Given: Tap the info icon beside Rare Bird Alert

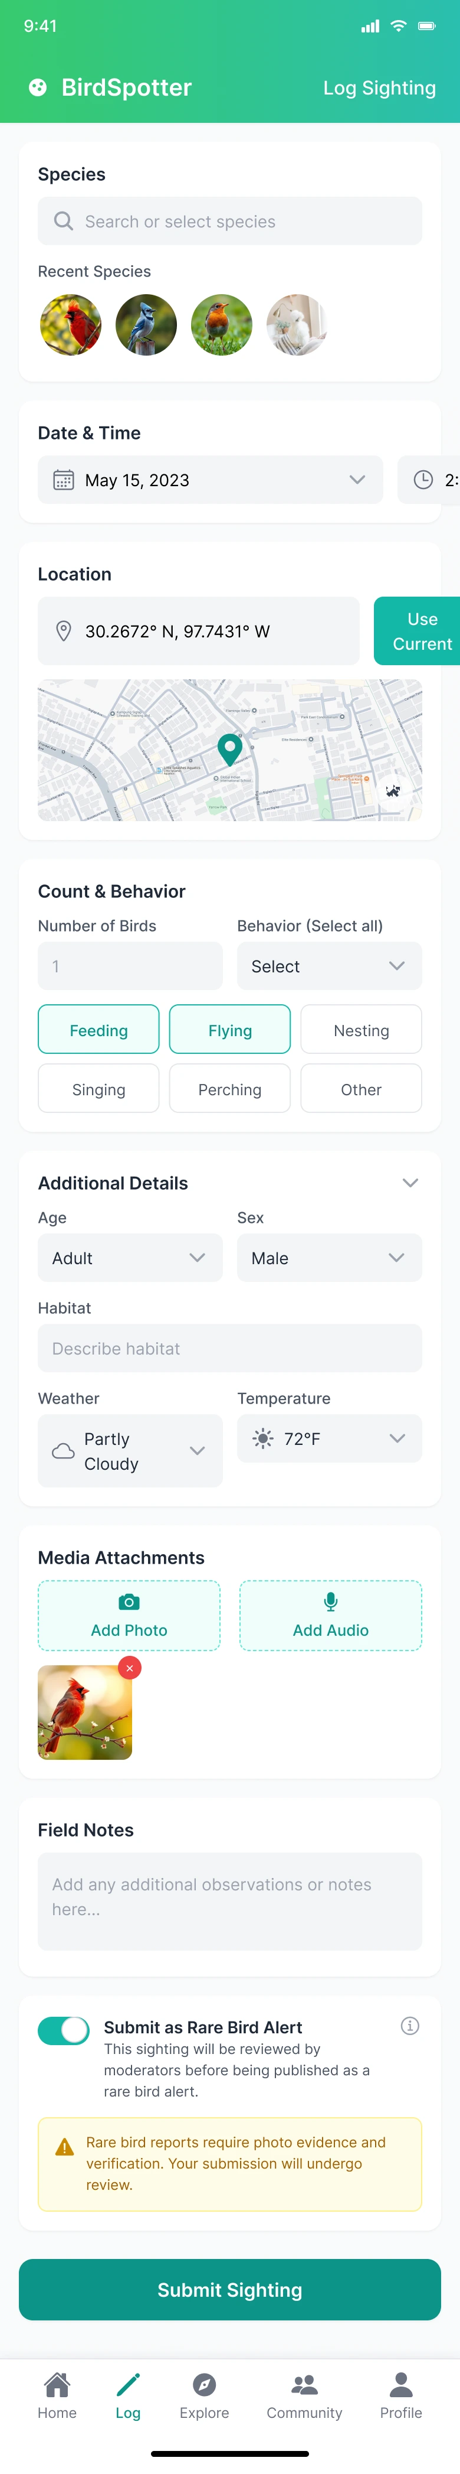Looking at the screenshot, I should (409, 2026).
